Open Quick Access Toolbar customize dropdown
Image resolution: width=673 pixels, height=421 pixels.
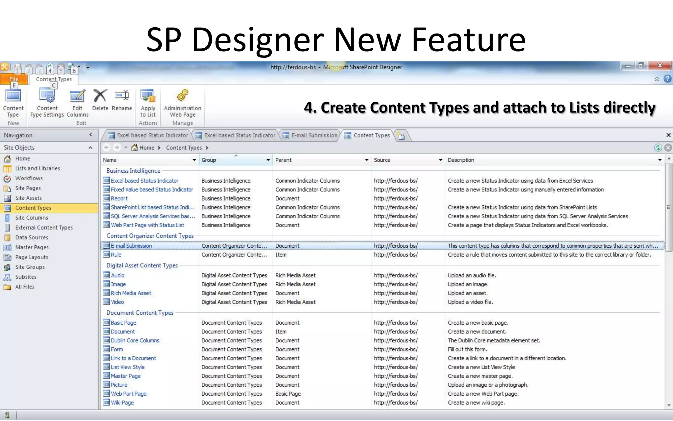88,67
